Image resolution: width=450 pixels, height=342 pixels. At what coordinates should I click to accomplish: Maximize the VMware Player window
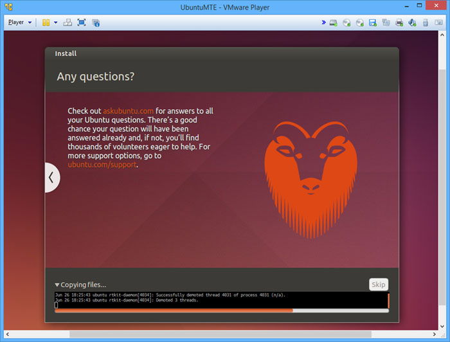(419, 5)
